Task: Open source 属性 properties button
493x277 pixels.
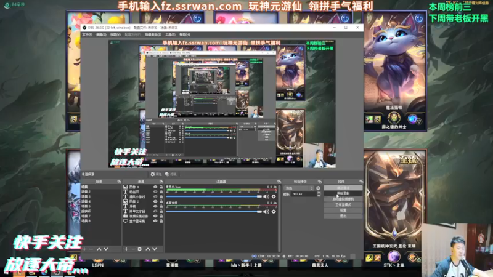Action: [156, 174]
